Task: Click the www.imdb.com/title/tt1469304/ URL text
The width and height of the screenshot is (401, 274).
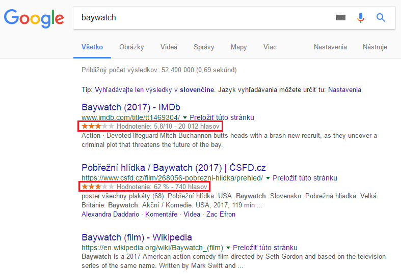Action: [x=130, y=117]
